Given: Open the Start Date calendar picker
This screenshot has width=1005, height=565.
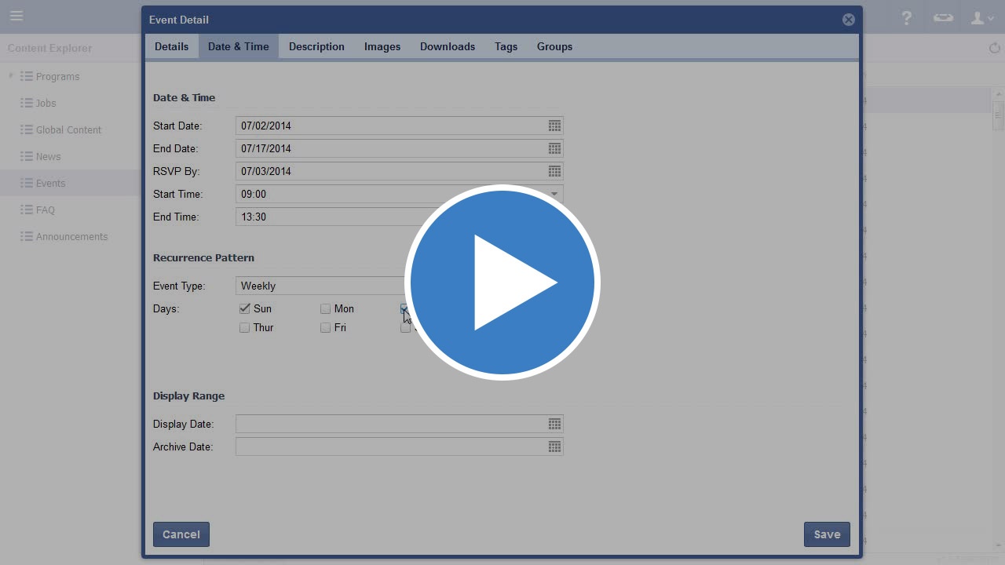Looking at the screenshot, I should [554, 126].
